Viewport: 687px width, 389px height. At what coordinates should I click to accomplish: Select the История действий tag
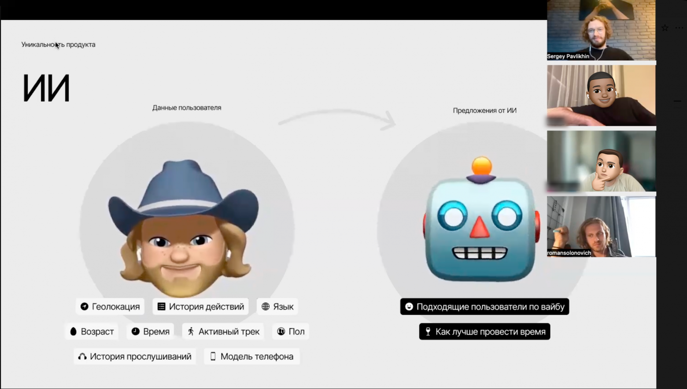click(201, 307)
